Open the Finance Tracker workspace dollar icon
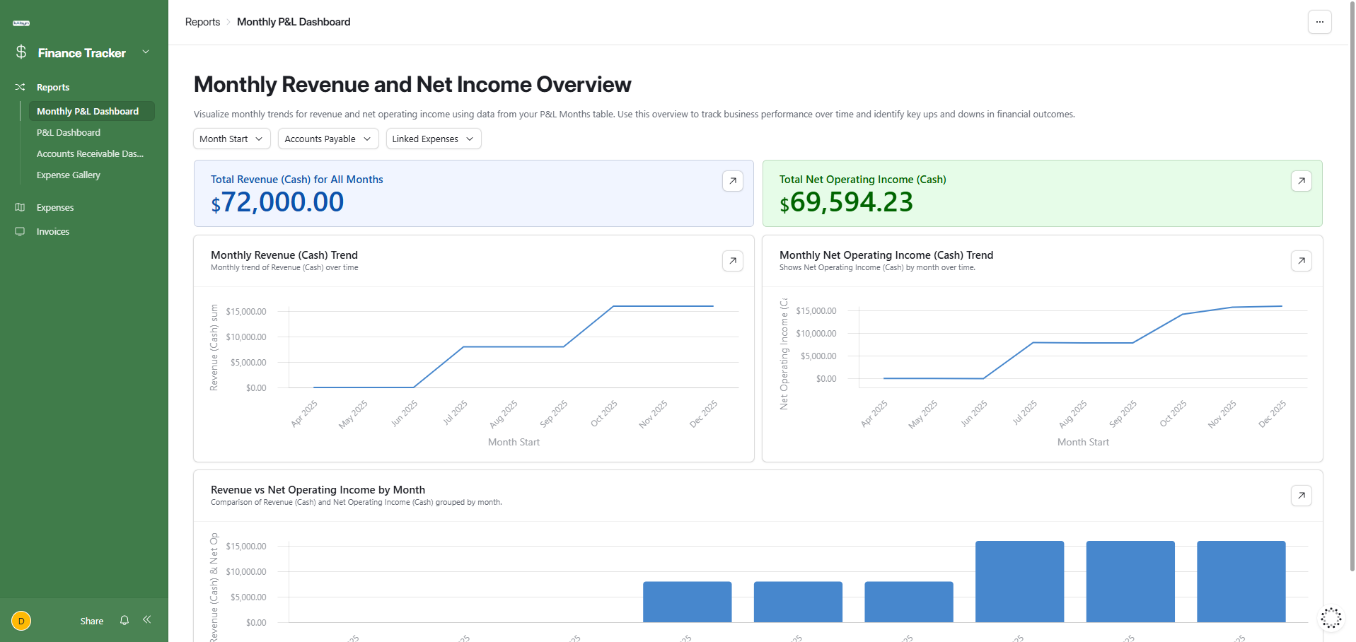 [21, 52]
